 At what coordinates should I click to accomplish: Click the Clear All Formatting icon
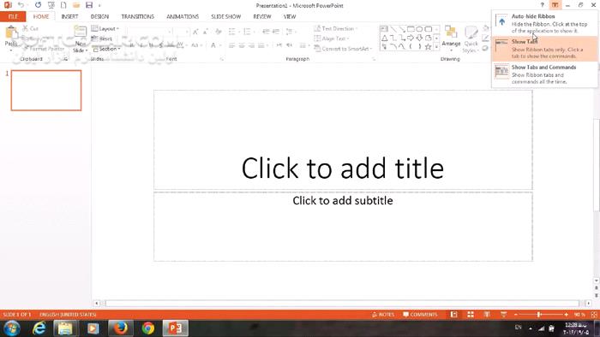(218, 32)
